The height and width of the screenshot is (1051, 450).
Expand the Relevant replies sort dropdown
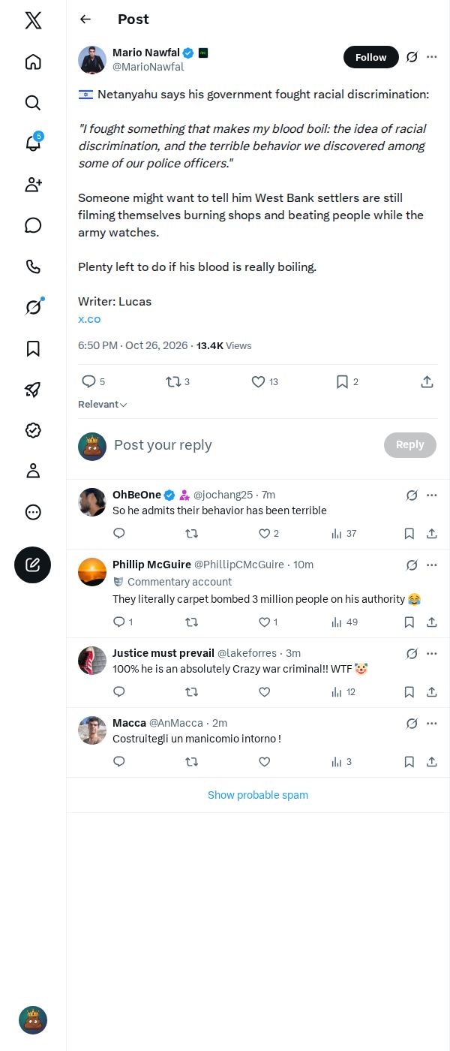click(x=103, y=405)
